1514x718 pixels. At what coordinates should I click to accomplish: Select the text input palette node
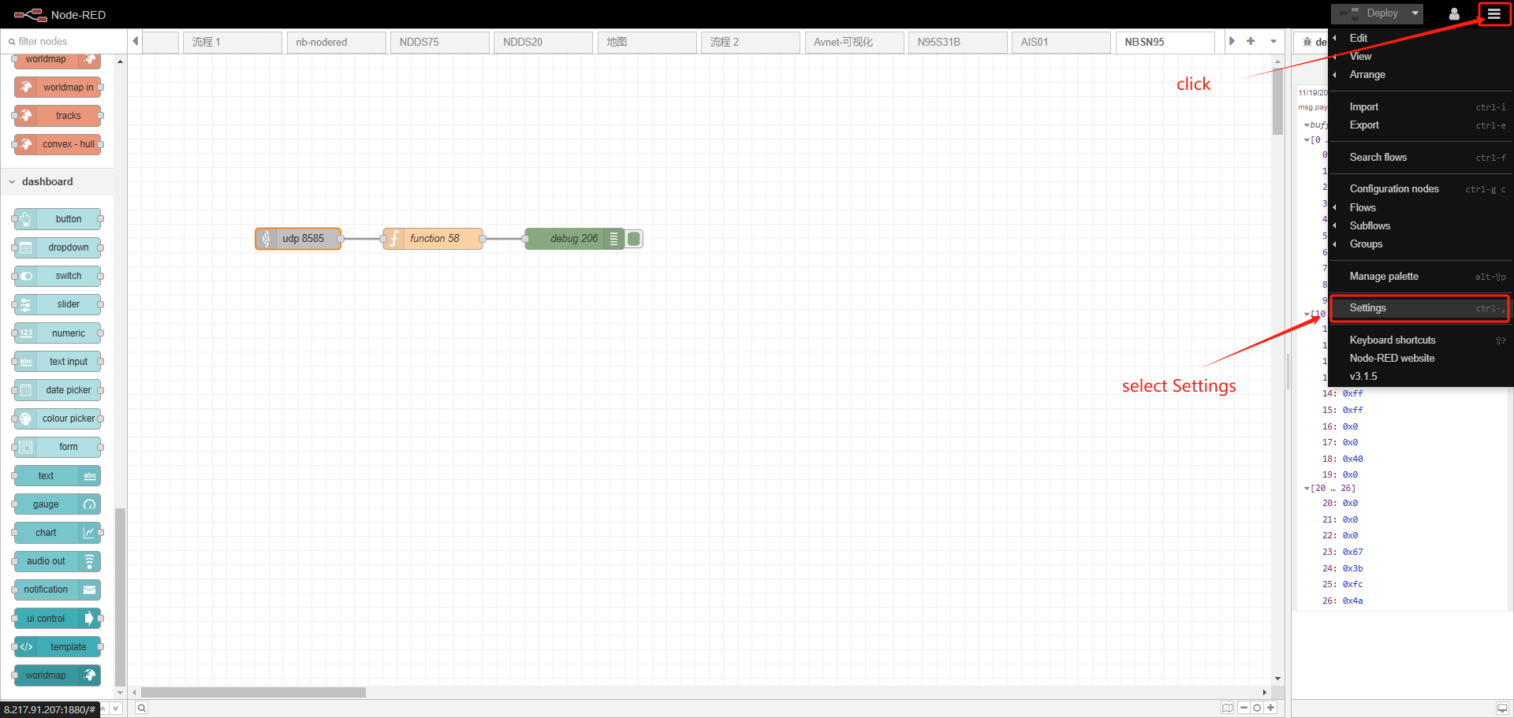coord(58,362)
